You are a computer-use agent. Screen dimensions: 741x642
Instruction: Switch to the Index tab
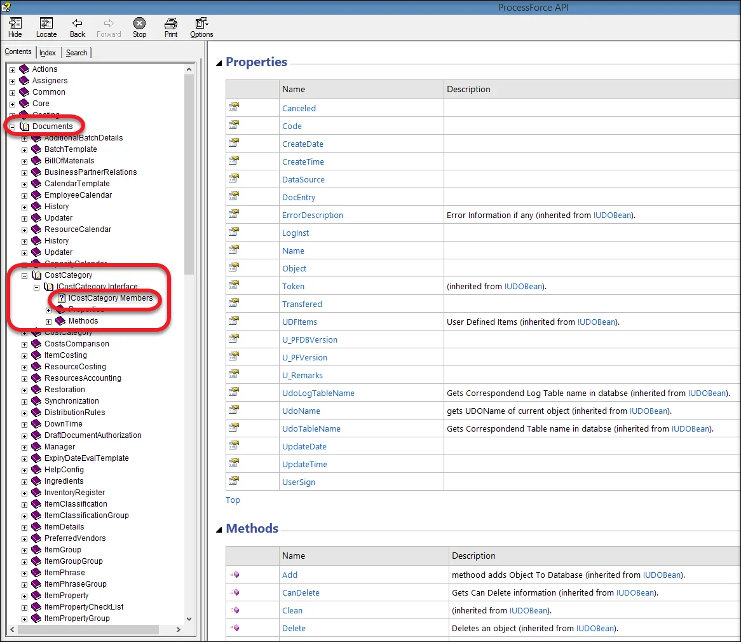48,53
